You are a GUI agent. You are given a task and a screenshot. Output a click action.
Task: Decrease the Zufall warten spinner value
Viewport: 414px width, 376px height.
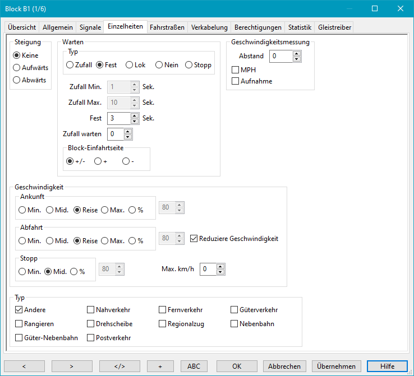128,137
